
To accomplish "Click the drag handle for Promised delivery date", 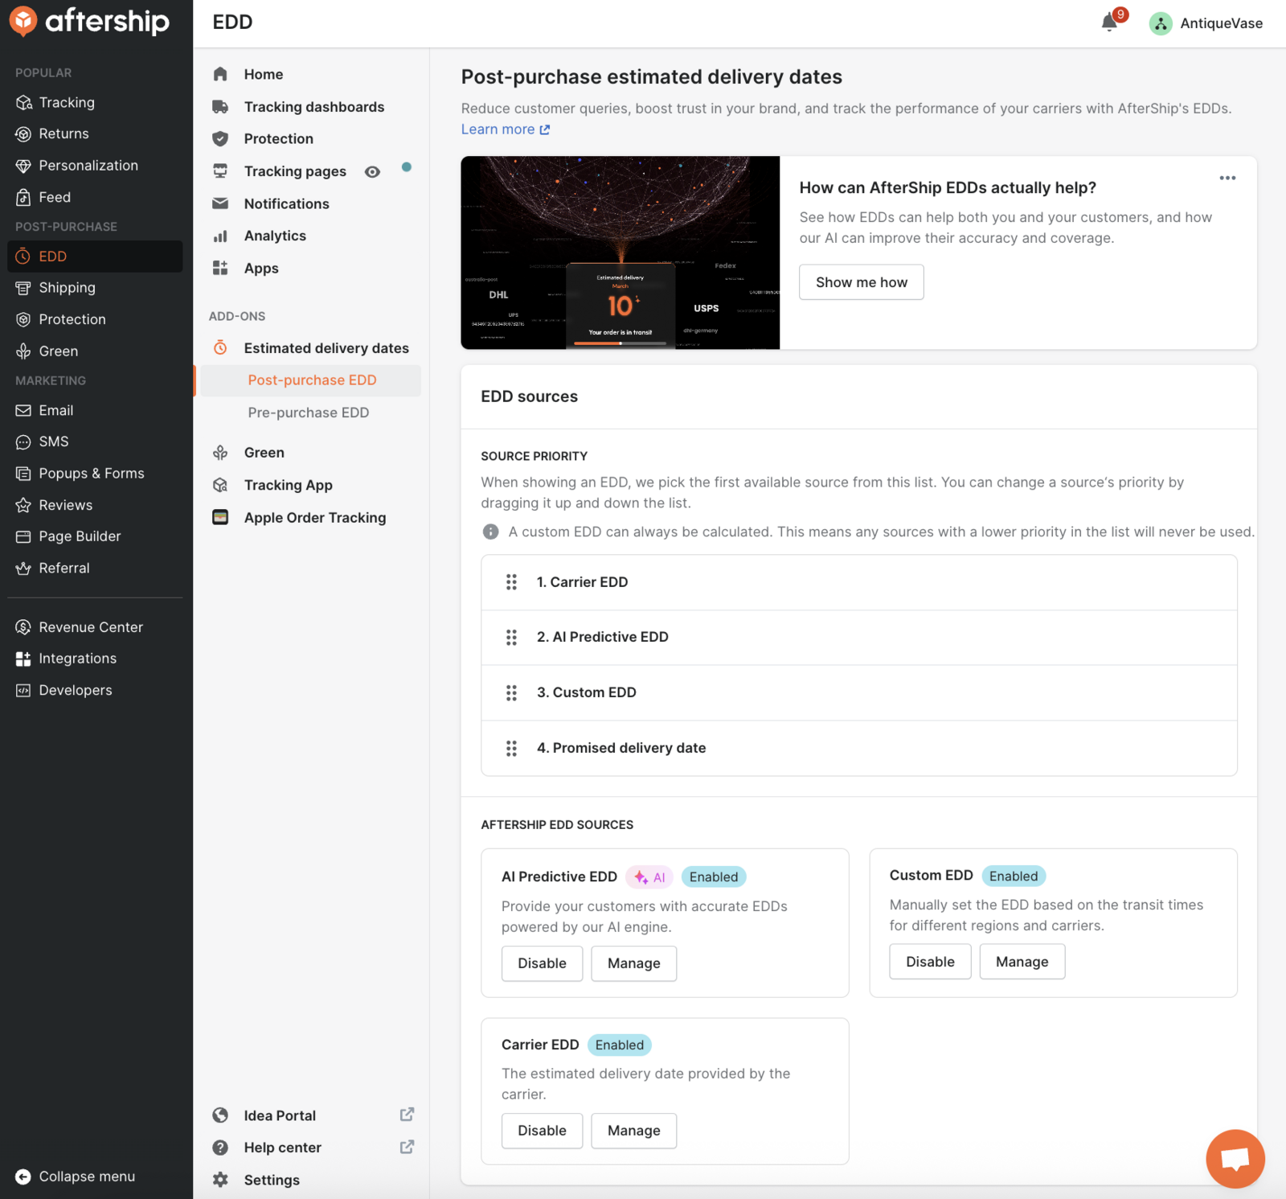I will [511, 748].
